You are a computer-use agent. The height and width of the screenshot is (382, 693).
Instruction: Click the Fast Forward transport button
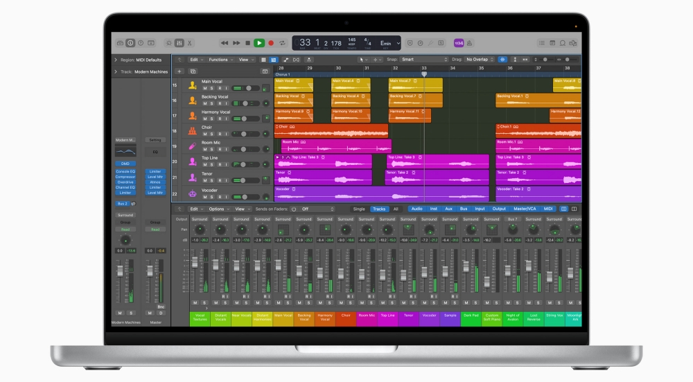[236, 43]
